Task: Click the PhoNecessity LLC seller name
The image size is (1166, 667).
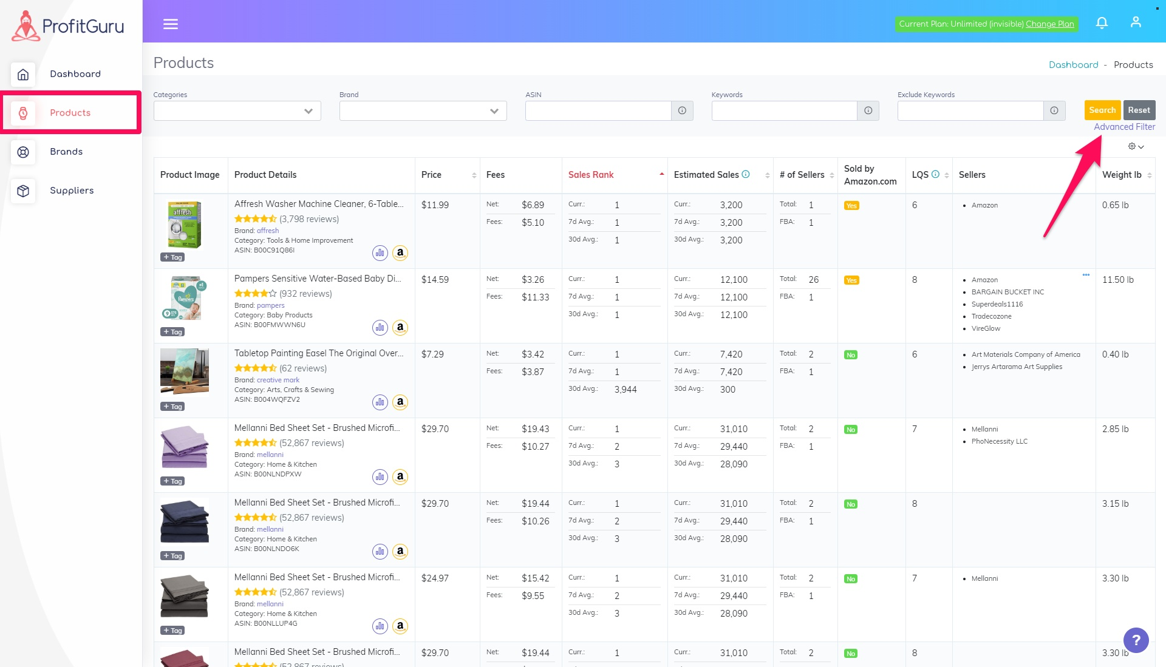Action: pyautogui.click(x=1000, y=441)
